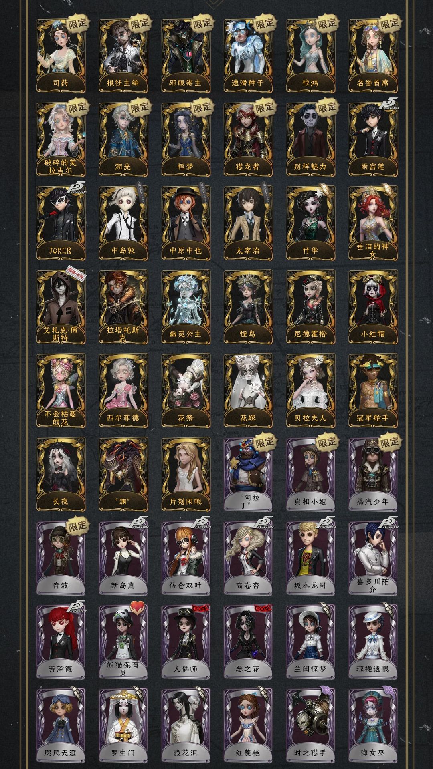Click the 片刻闲暇 label
Screen dimensions: 433x769
point(186,501)
